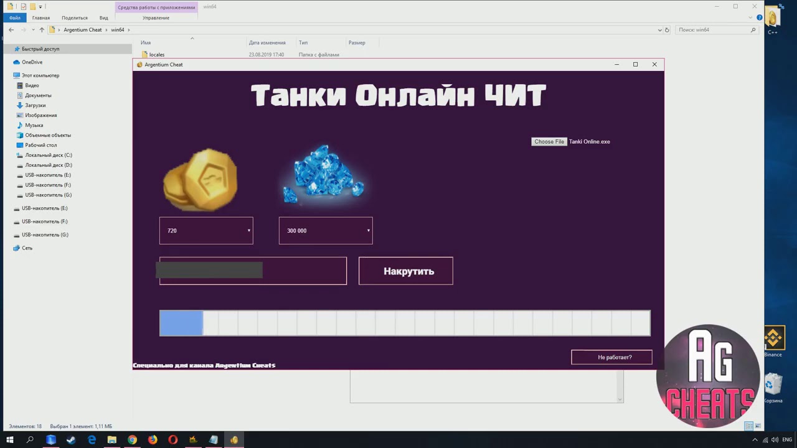This screenshot has height=448, width=797.
Task: Click the cheat progress bar
Action: click(x=405, y=323)
